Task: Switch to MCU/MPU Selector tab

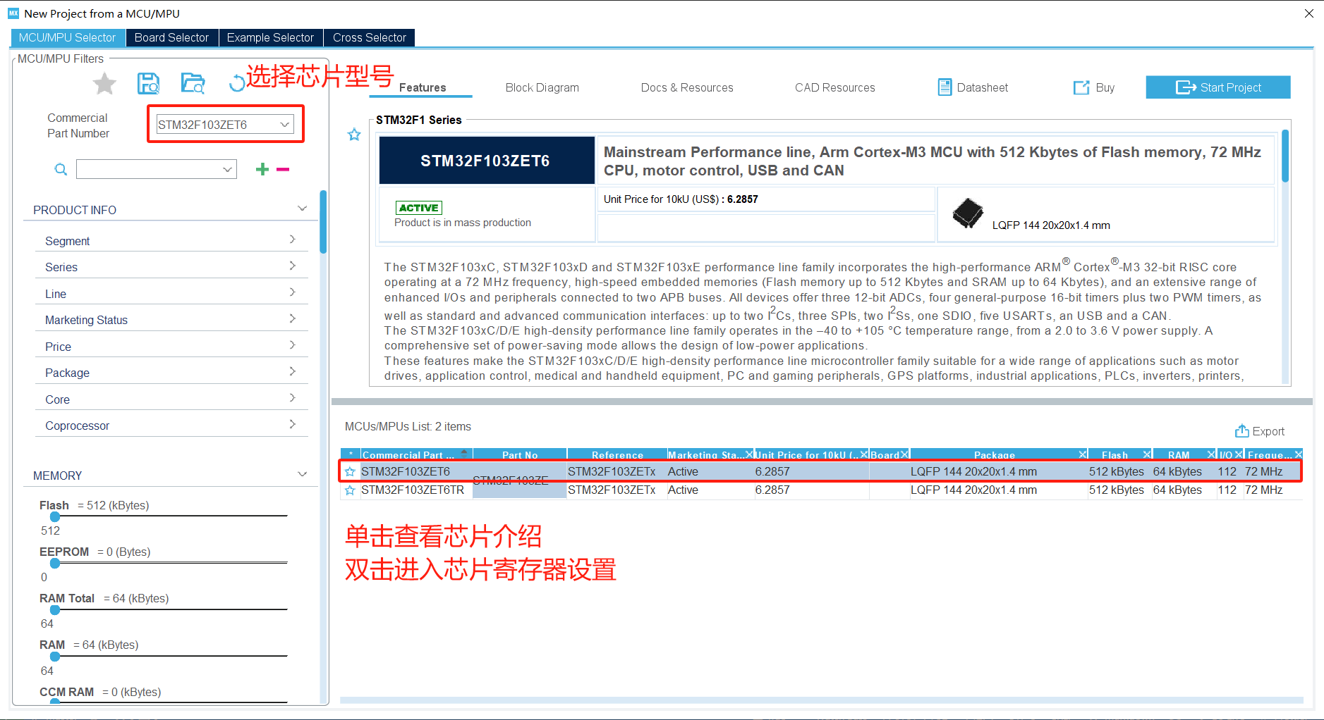Action: (68, 37)
